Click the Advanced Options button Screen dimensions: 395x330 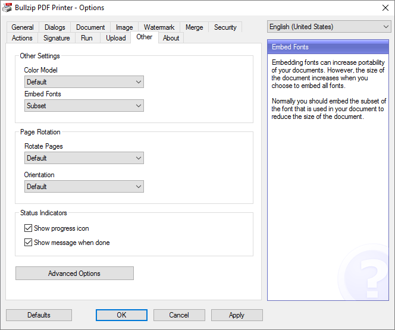(74, 274)
